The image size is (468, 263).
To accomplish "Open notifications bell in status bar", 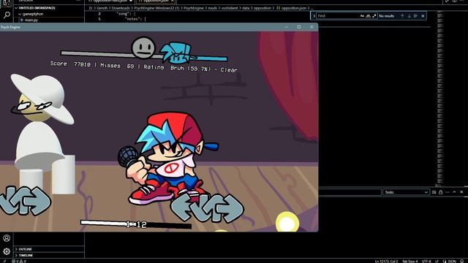I will 462,262.
